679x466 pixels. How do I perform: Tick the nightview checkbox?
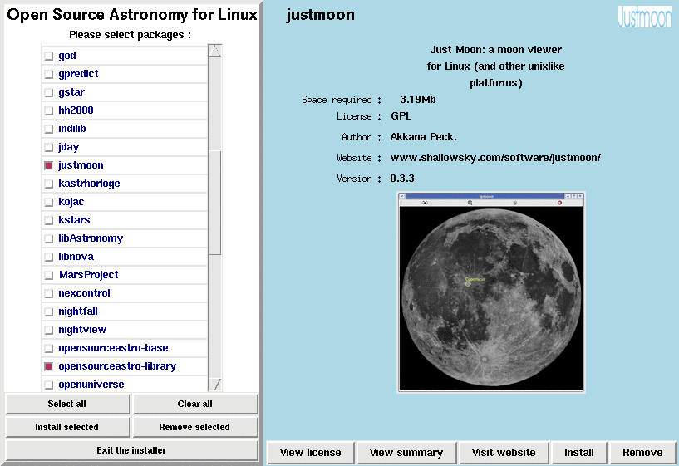click(x=48, y=330)
